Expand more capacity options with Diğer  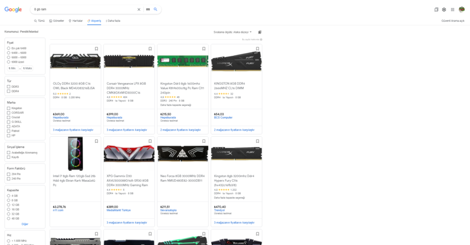coord(25,224)
